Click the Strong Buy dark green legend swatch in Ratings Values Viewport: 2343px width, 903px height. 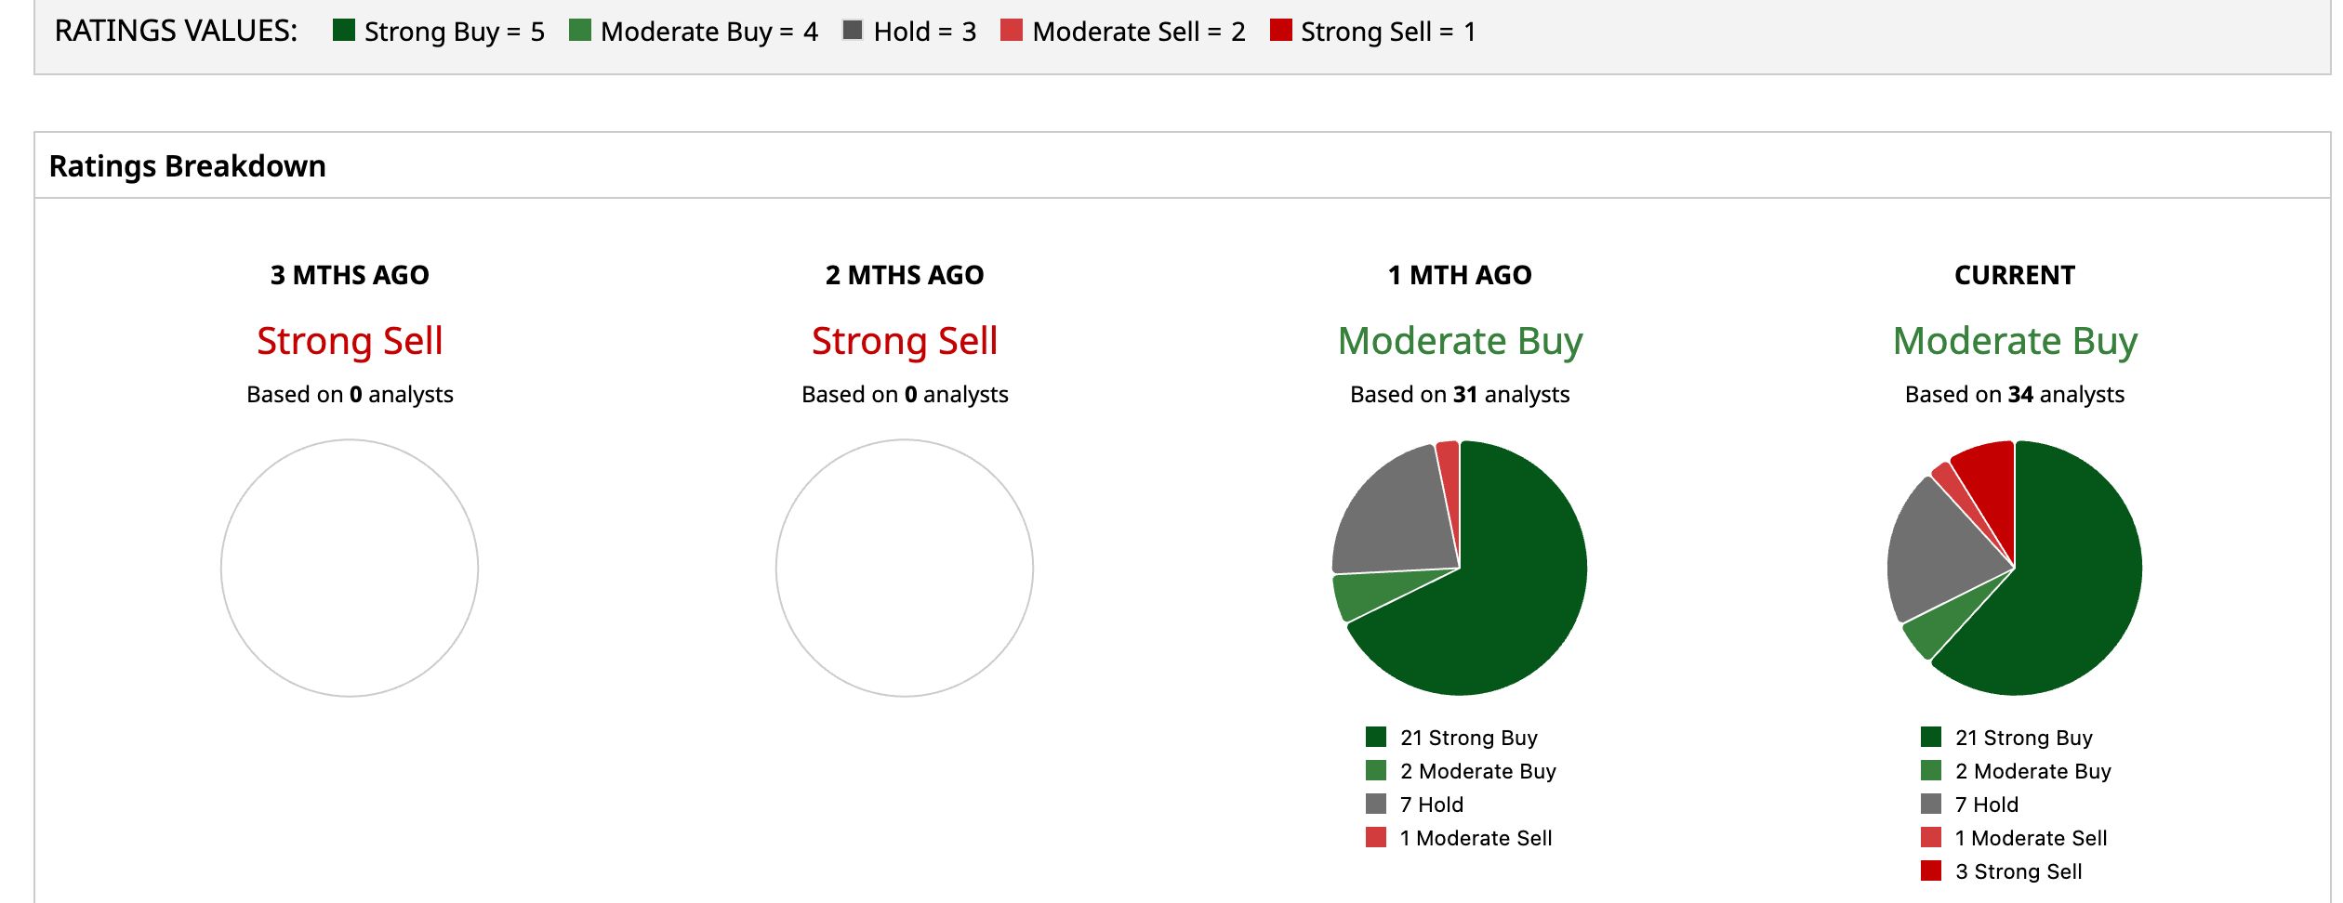point(344,30)
